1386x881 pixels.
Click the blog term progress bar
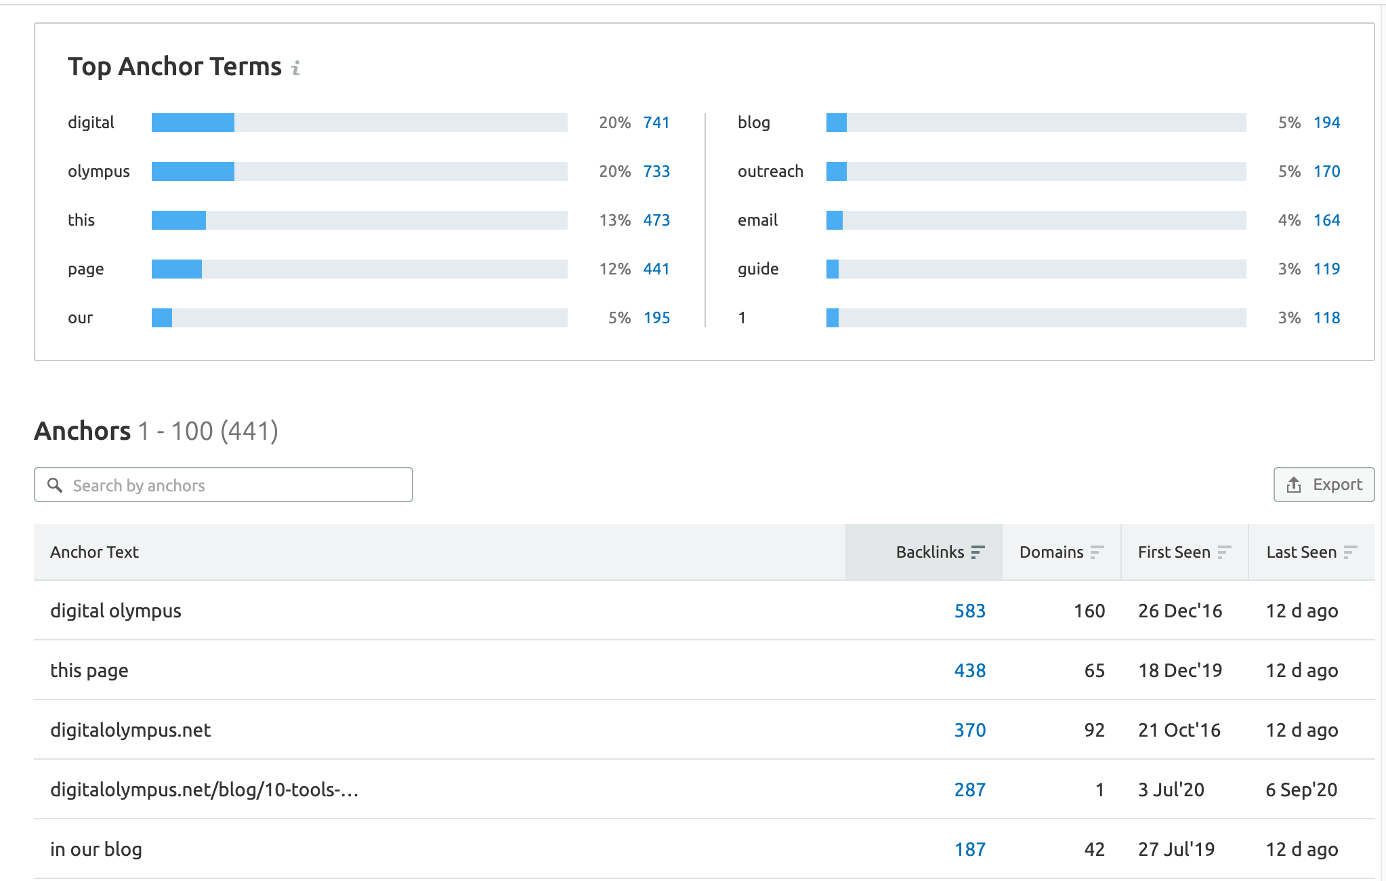point(1036,123)
